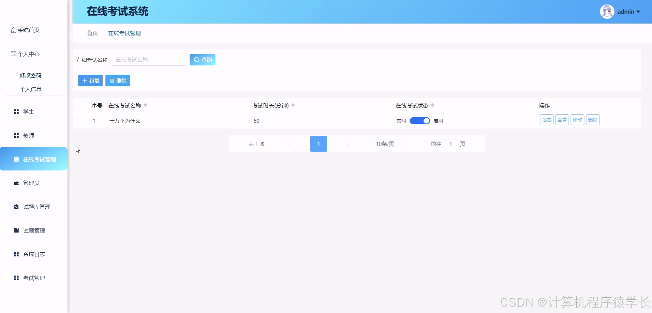
Task: Open 试题库管理 question bank management
Action: 36,207
